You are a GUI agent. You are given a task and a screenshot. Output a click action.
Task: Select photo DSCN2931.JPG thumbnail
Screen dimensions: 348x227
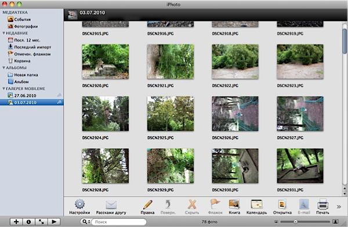pyautogui.click(x=300, y=166)
